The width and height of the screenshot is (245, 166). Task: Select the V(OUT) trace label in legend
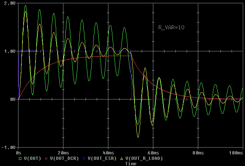click(x=32, y=158)
